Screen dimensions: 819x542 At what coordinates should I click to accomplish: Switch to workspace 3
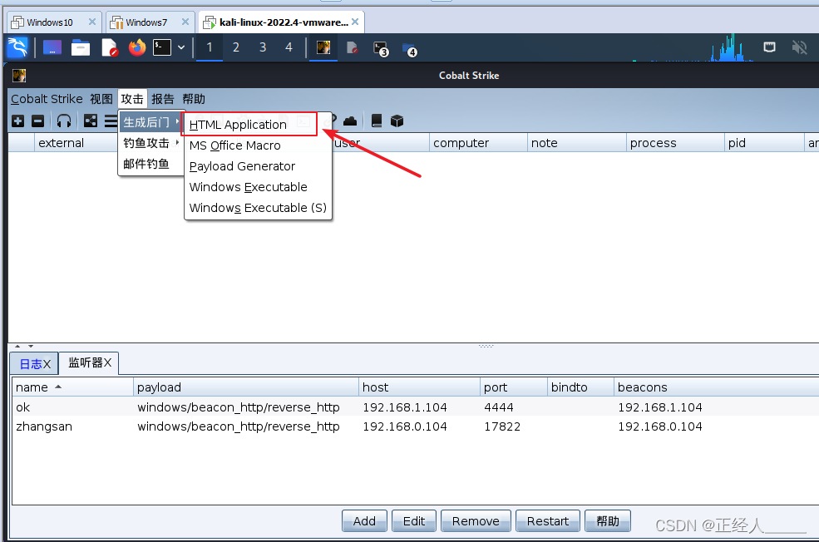point(263,47)
